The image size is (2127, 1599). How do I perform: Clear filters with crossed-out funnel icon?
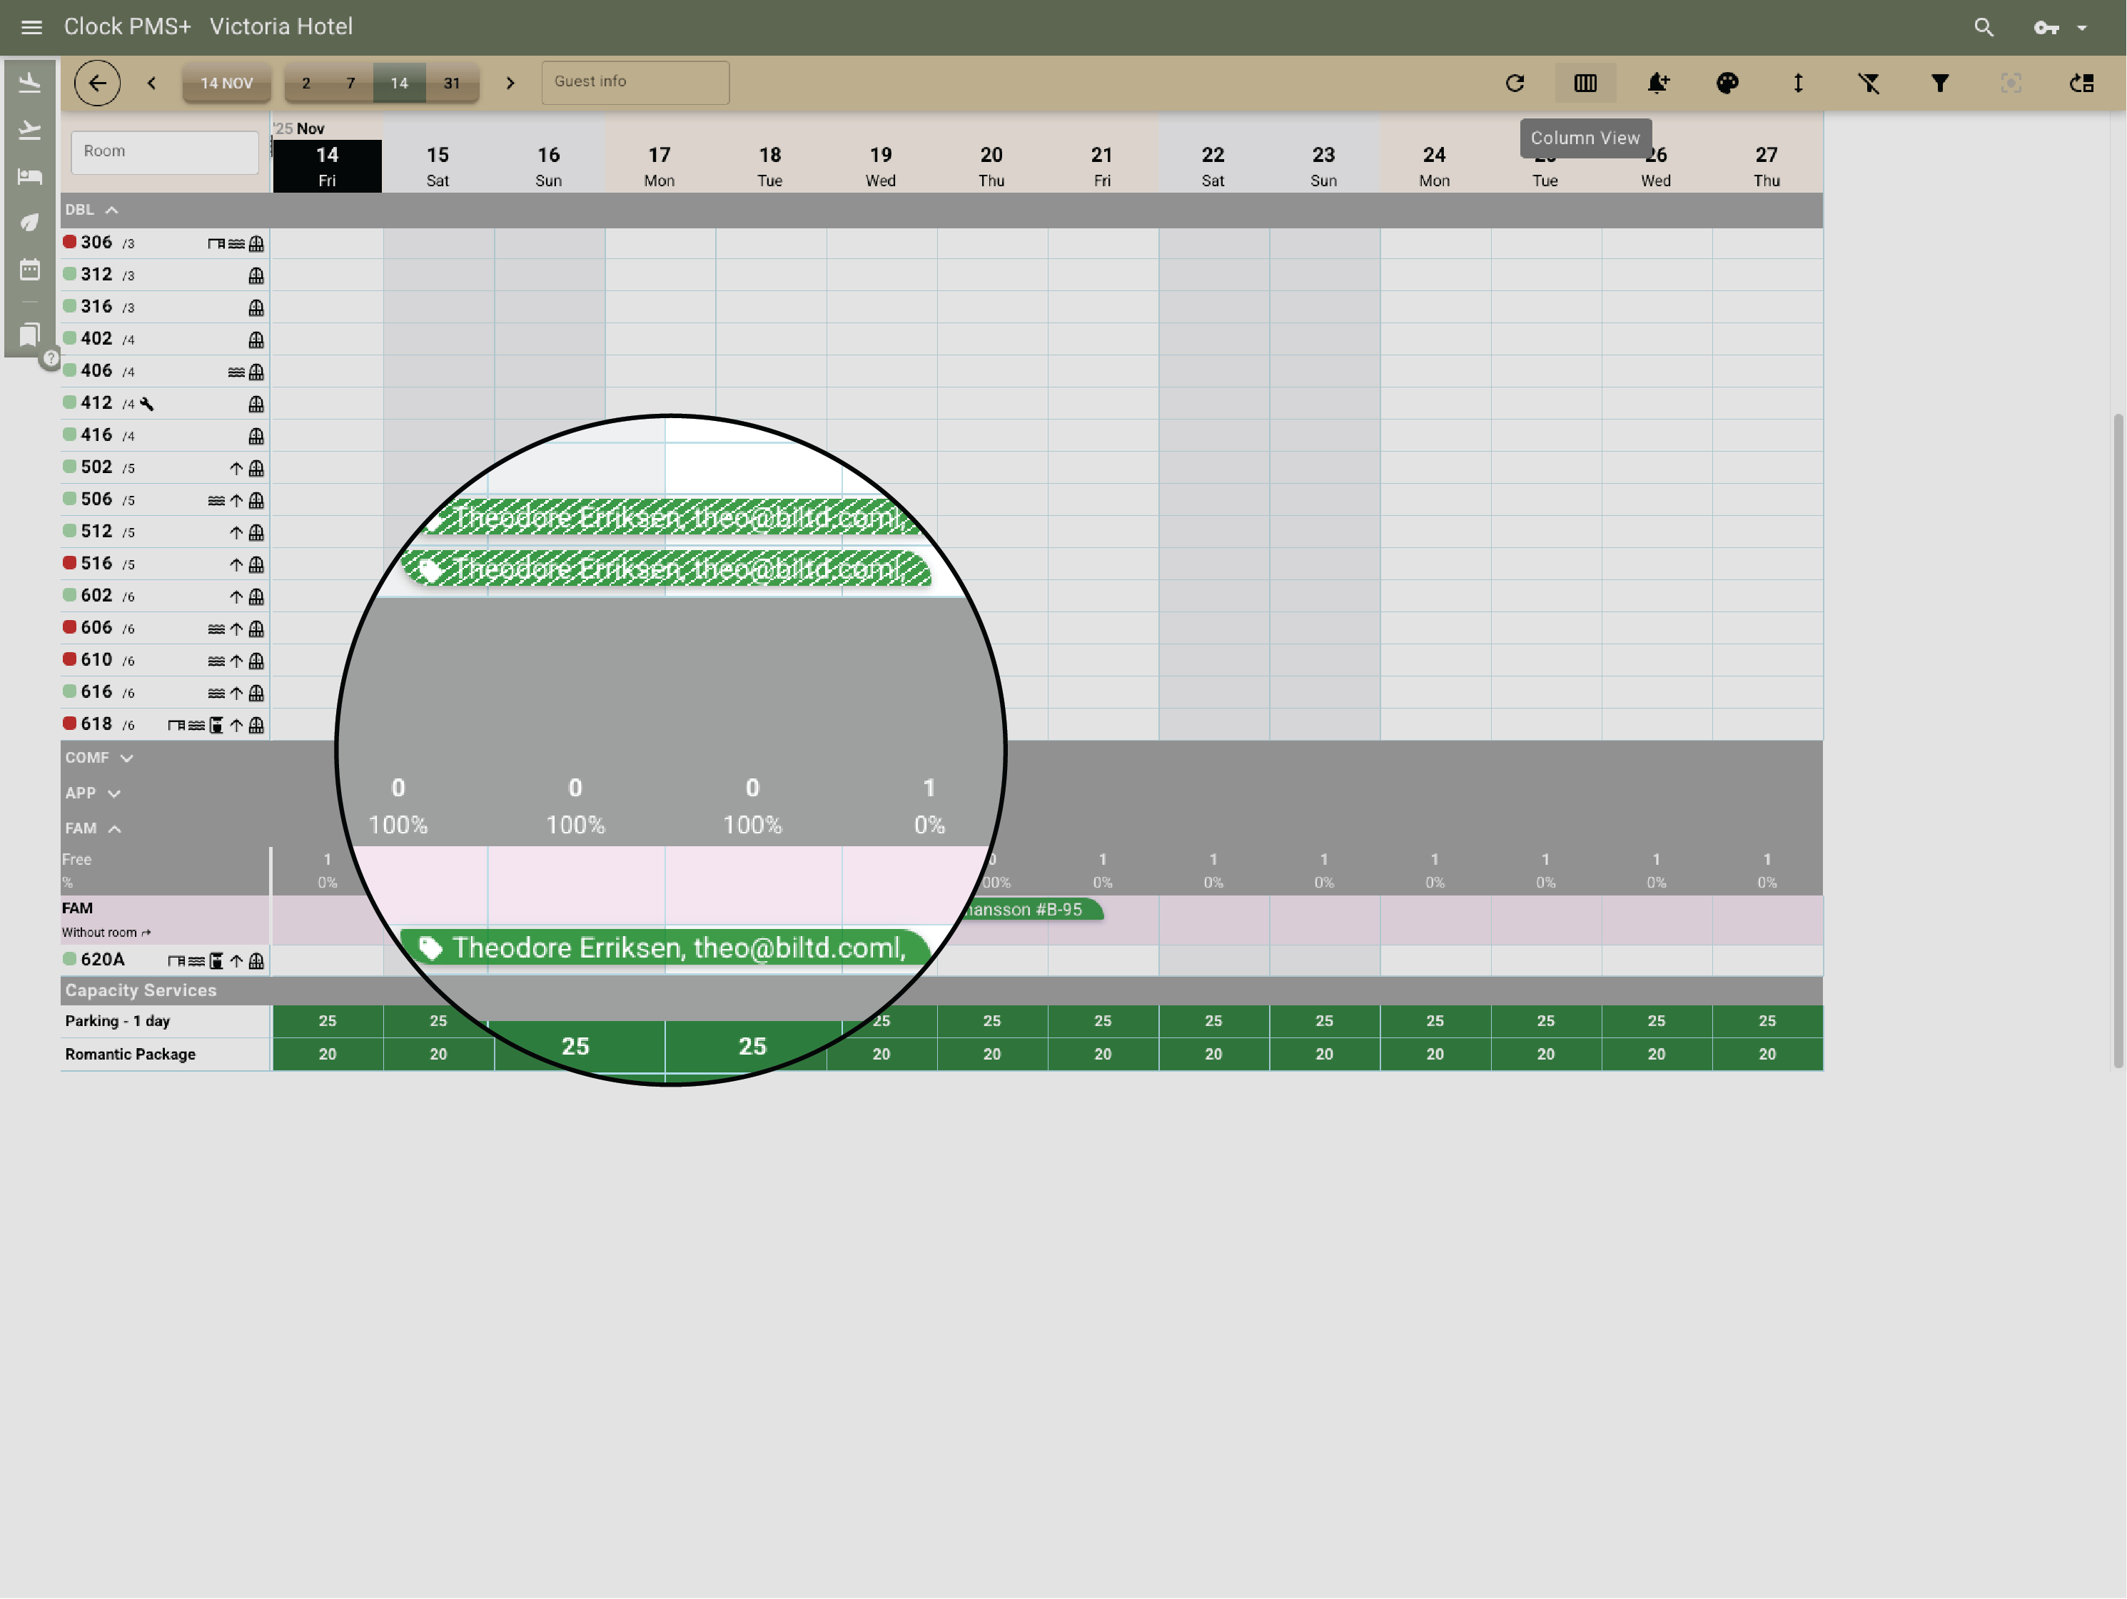point(1869,83)
